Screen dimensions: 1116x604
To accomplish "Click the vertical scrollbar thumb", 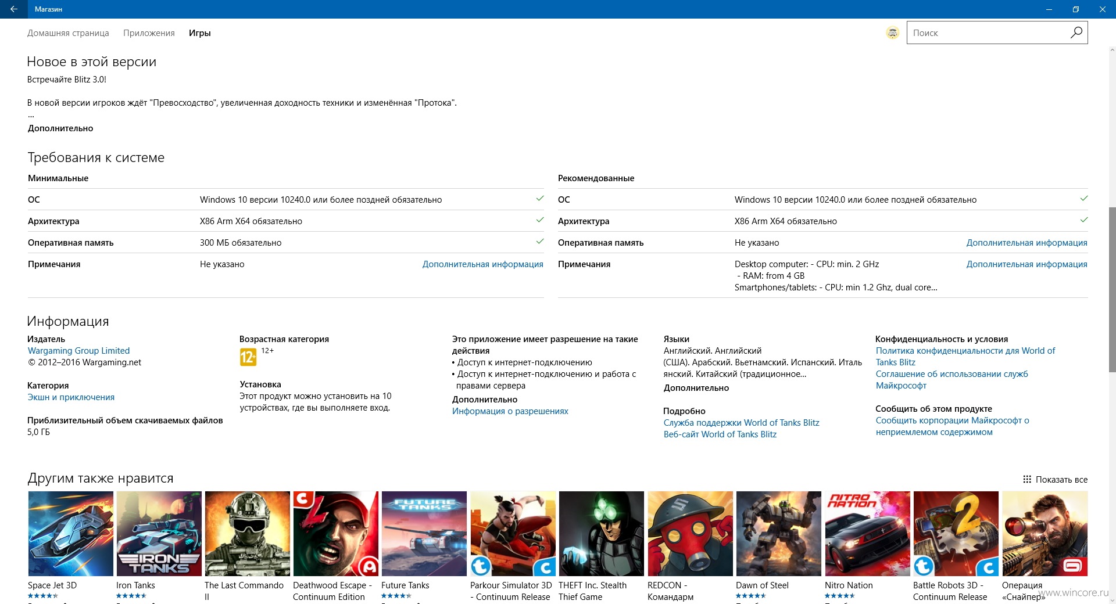I will click(x=1112, y=289).
